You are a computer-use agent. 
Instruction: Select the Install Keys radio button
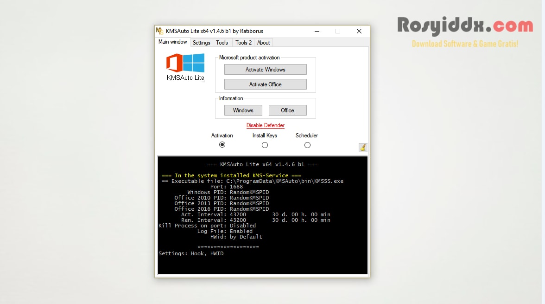265,145
